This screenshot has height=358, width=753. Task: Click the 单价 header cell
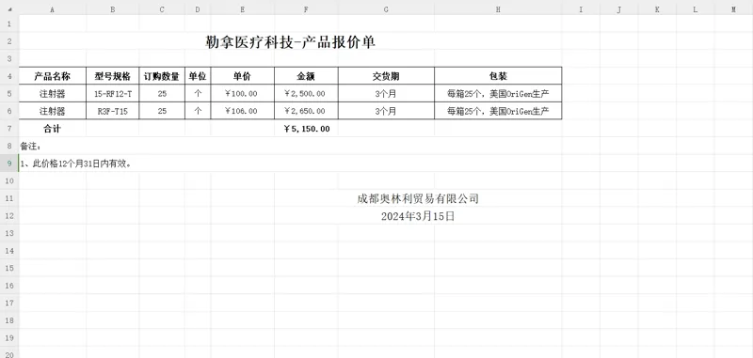point(243,76)
